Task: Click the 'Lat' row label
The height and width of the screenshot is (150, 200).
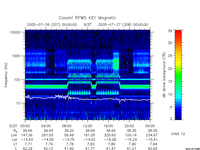Action: pos(14,140)
